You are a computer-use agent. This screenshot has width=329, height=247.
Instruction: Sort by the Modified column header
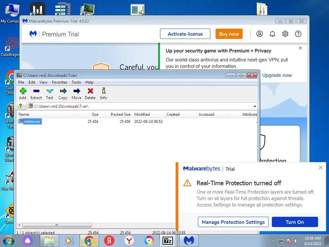(x=148, y=114)
